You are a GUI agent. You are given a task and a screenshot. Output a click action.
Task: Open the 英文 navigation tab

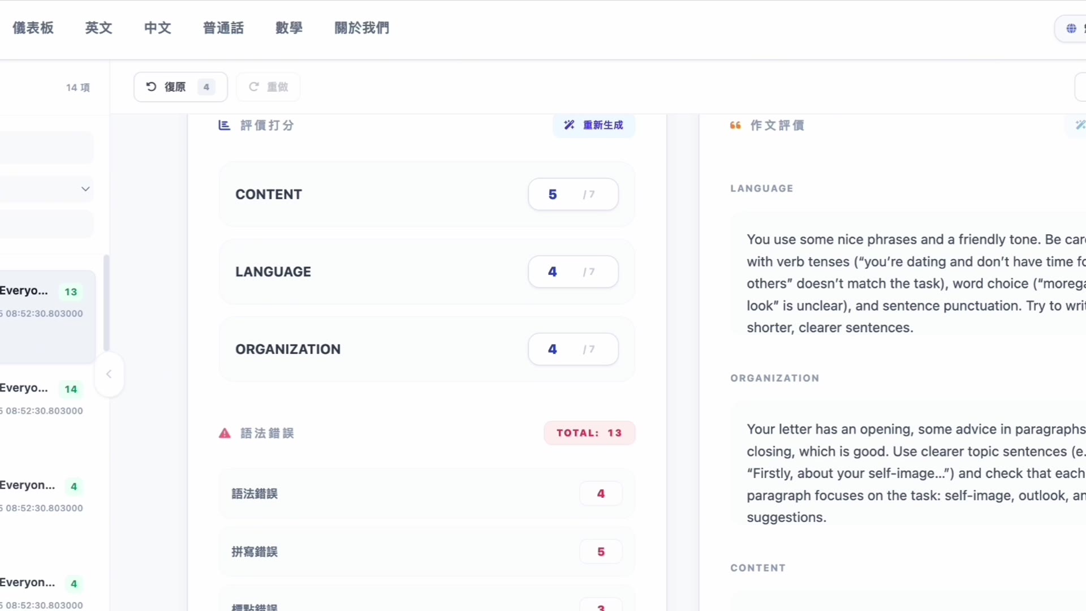(98, 28)
